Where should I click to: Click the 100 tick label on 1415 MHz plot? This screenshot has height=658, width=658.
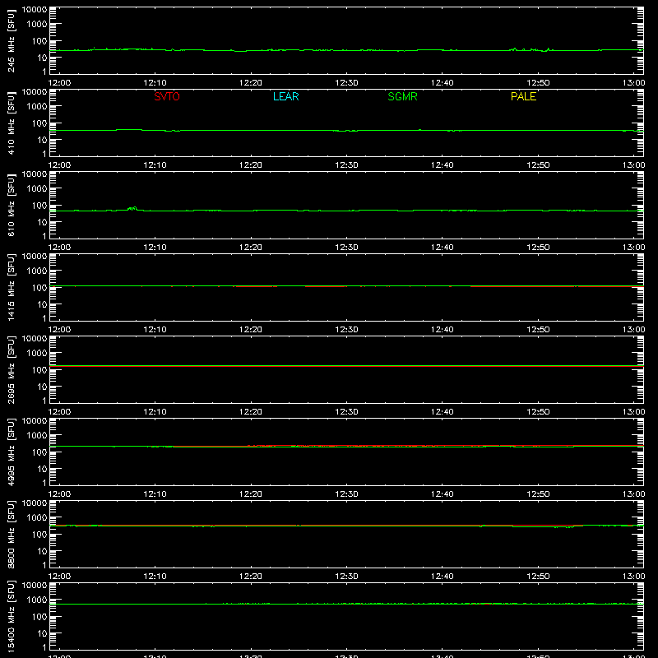[39, 287]
